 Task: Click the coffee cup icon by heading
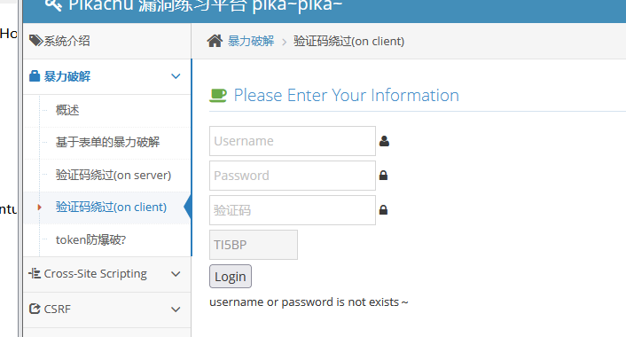point(218,96)
